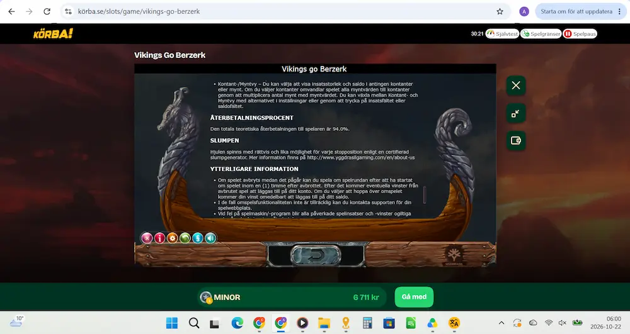The image size is (630, 334).
Task: Open game rules with blue paragraph icon
Action: (198, 238)
